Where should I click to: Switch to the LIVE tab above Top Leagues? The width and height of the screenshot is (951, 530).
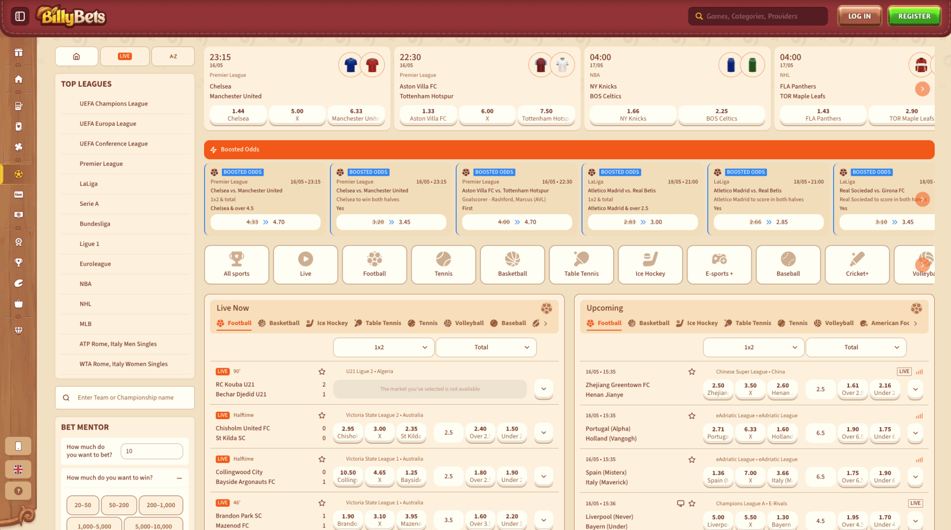(x=125, y=56)
